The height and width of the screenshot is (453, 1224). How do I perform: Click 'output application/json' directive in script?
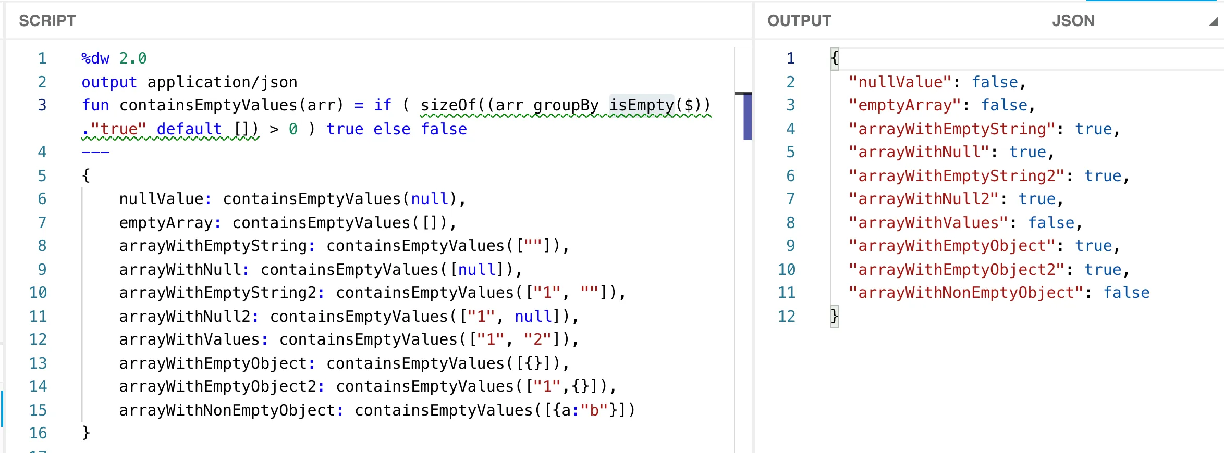189,82
